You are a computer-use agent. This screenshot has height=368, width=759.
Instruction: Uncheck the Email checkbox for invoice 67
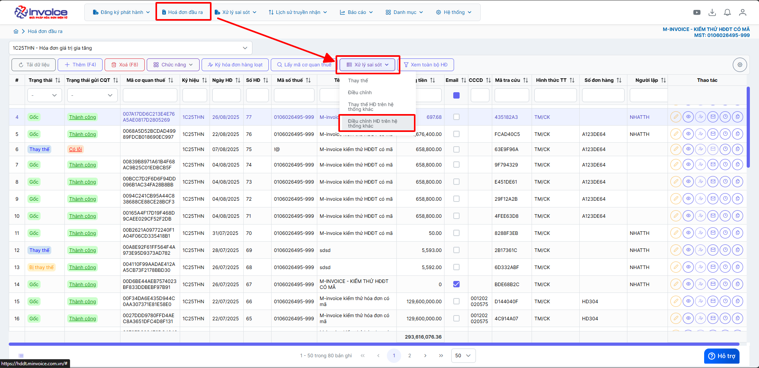(456, 284)
